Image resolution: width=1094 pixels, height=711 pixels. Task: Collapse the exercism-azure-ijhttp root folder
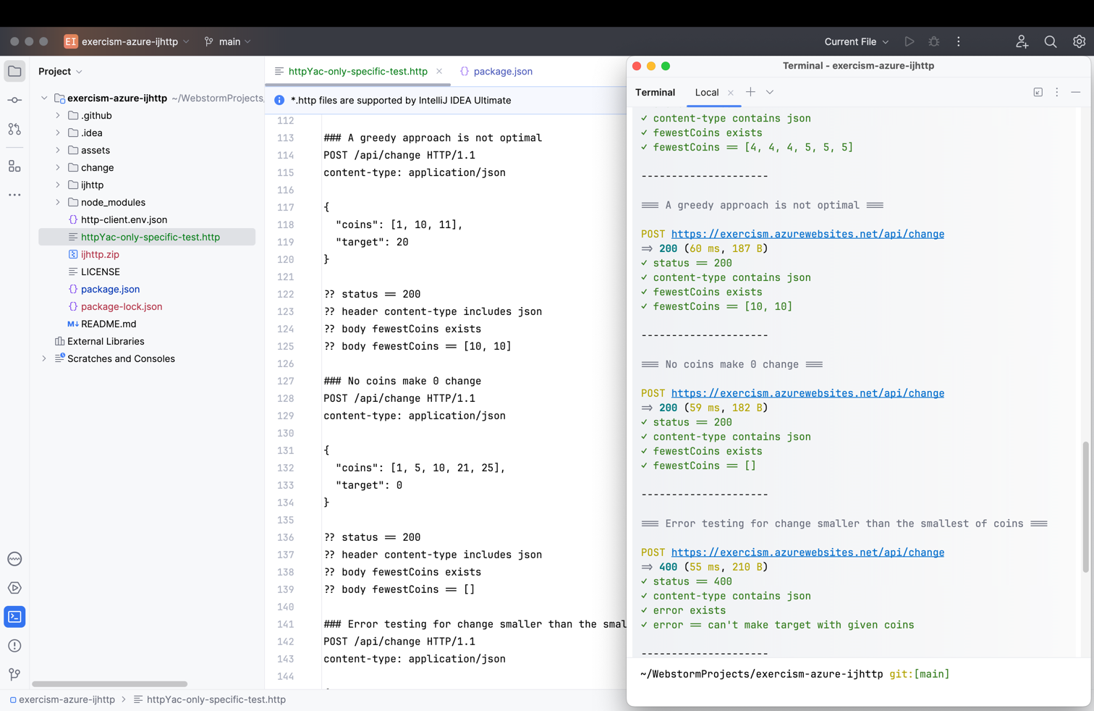point(44,98)
